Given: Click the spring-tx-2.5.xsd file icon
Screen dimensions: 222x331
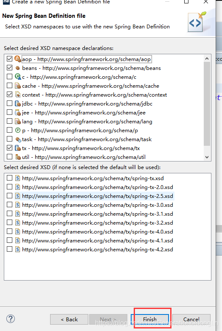Looking at the screenshot, I should click(18, 196).
